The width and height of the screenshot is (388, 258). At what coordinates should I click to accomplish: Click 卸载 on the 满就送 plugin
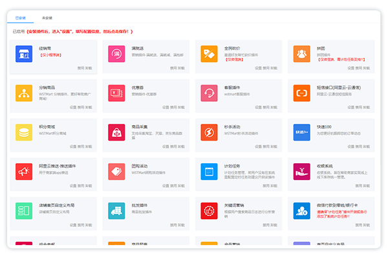(x=182, y=68)
